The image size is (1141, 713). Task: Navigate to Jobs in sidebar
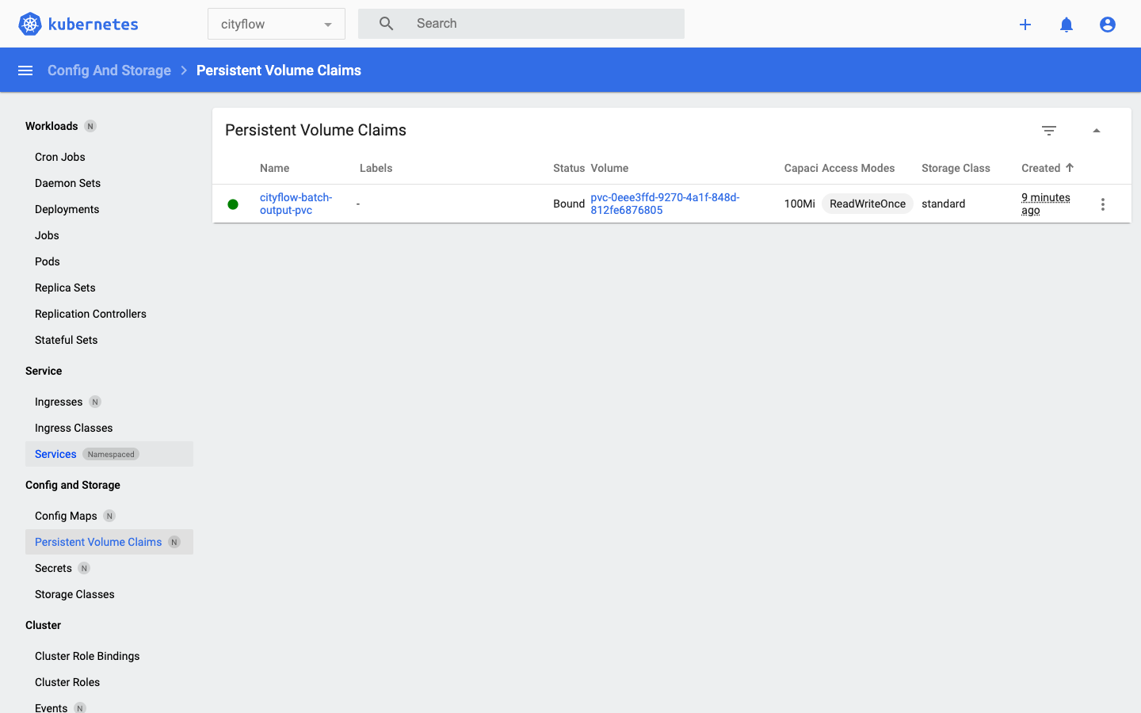[48, 235]
